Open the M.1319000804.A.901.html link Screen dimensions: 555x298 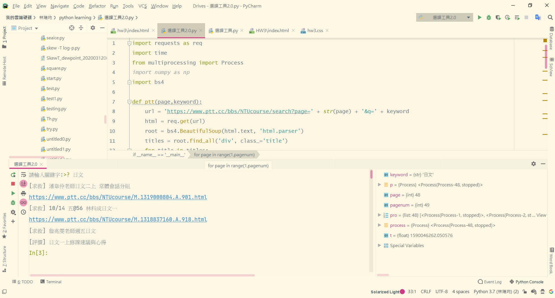click(x=118, y=197)
